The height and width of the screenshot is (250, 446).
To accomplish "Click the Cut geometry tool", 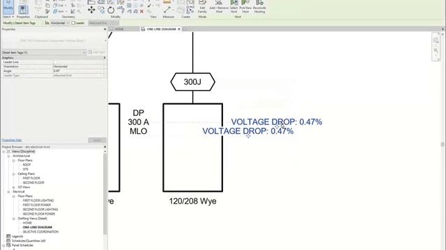I will (x=59, y=6).
